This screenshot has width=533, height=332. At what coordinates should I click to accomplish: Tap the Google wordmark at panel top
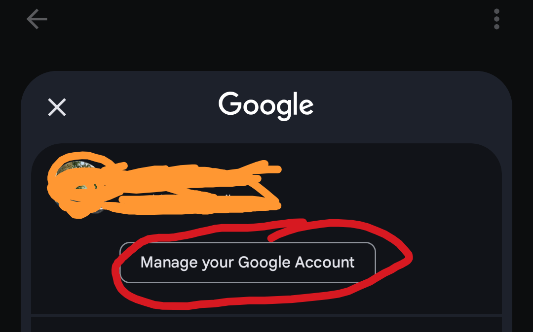tap(266, 105)
